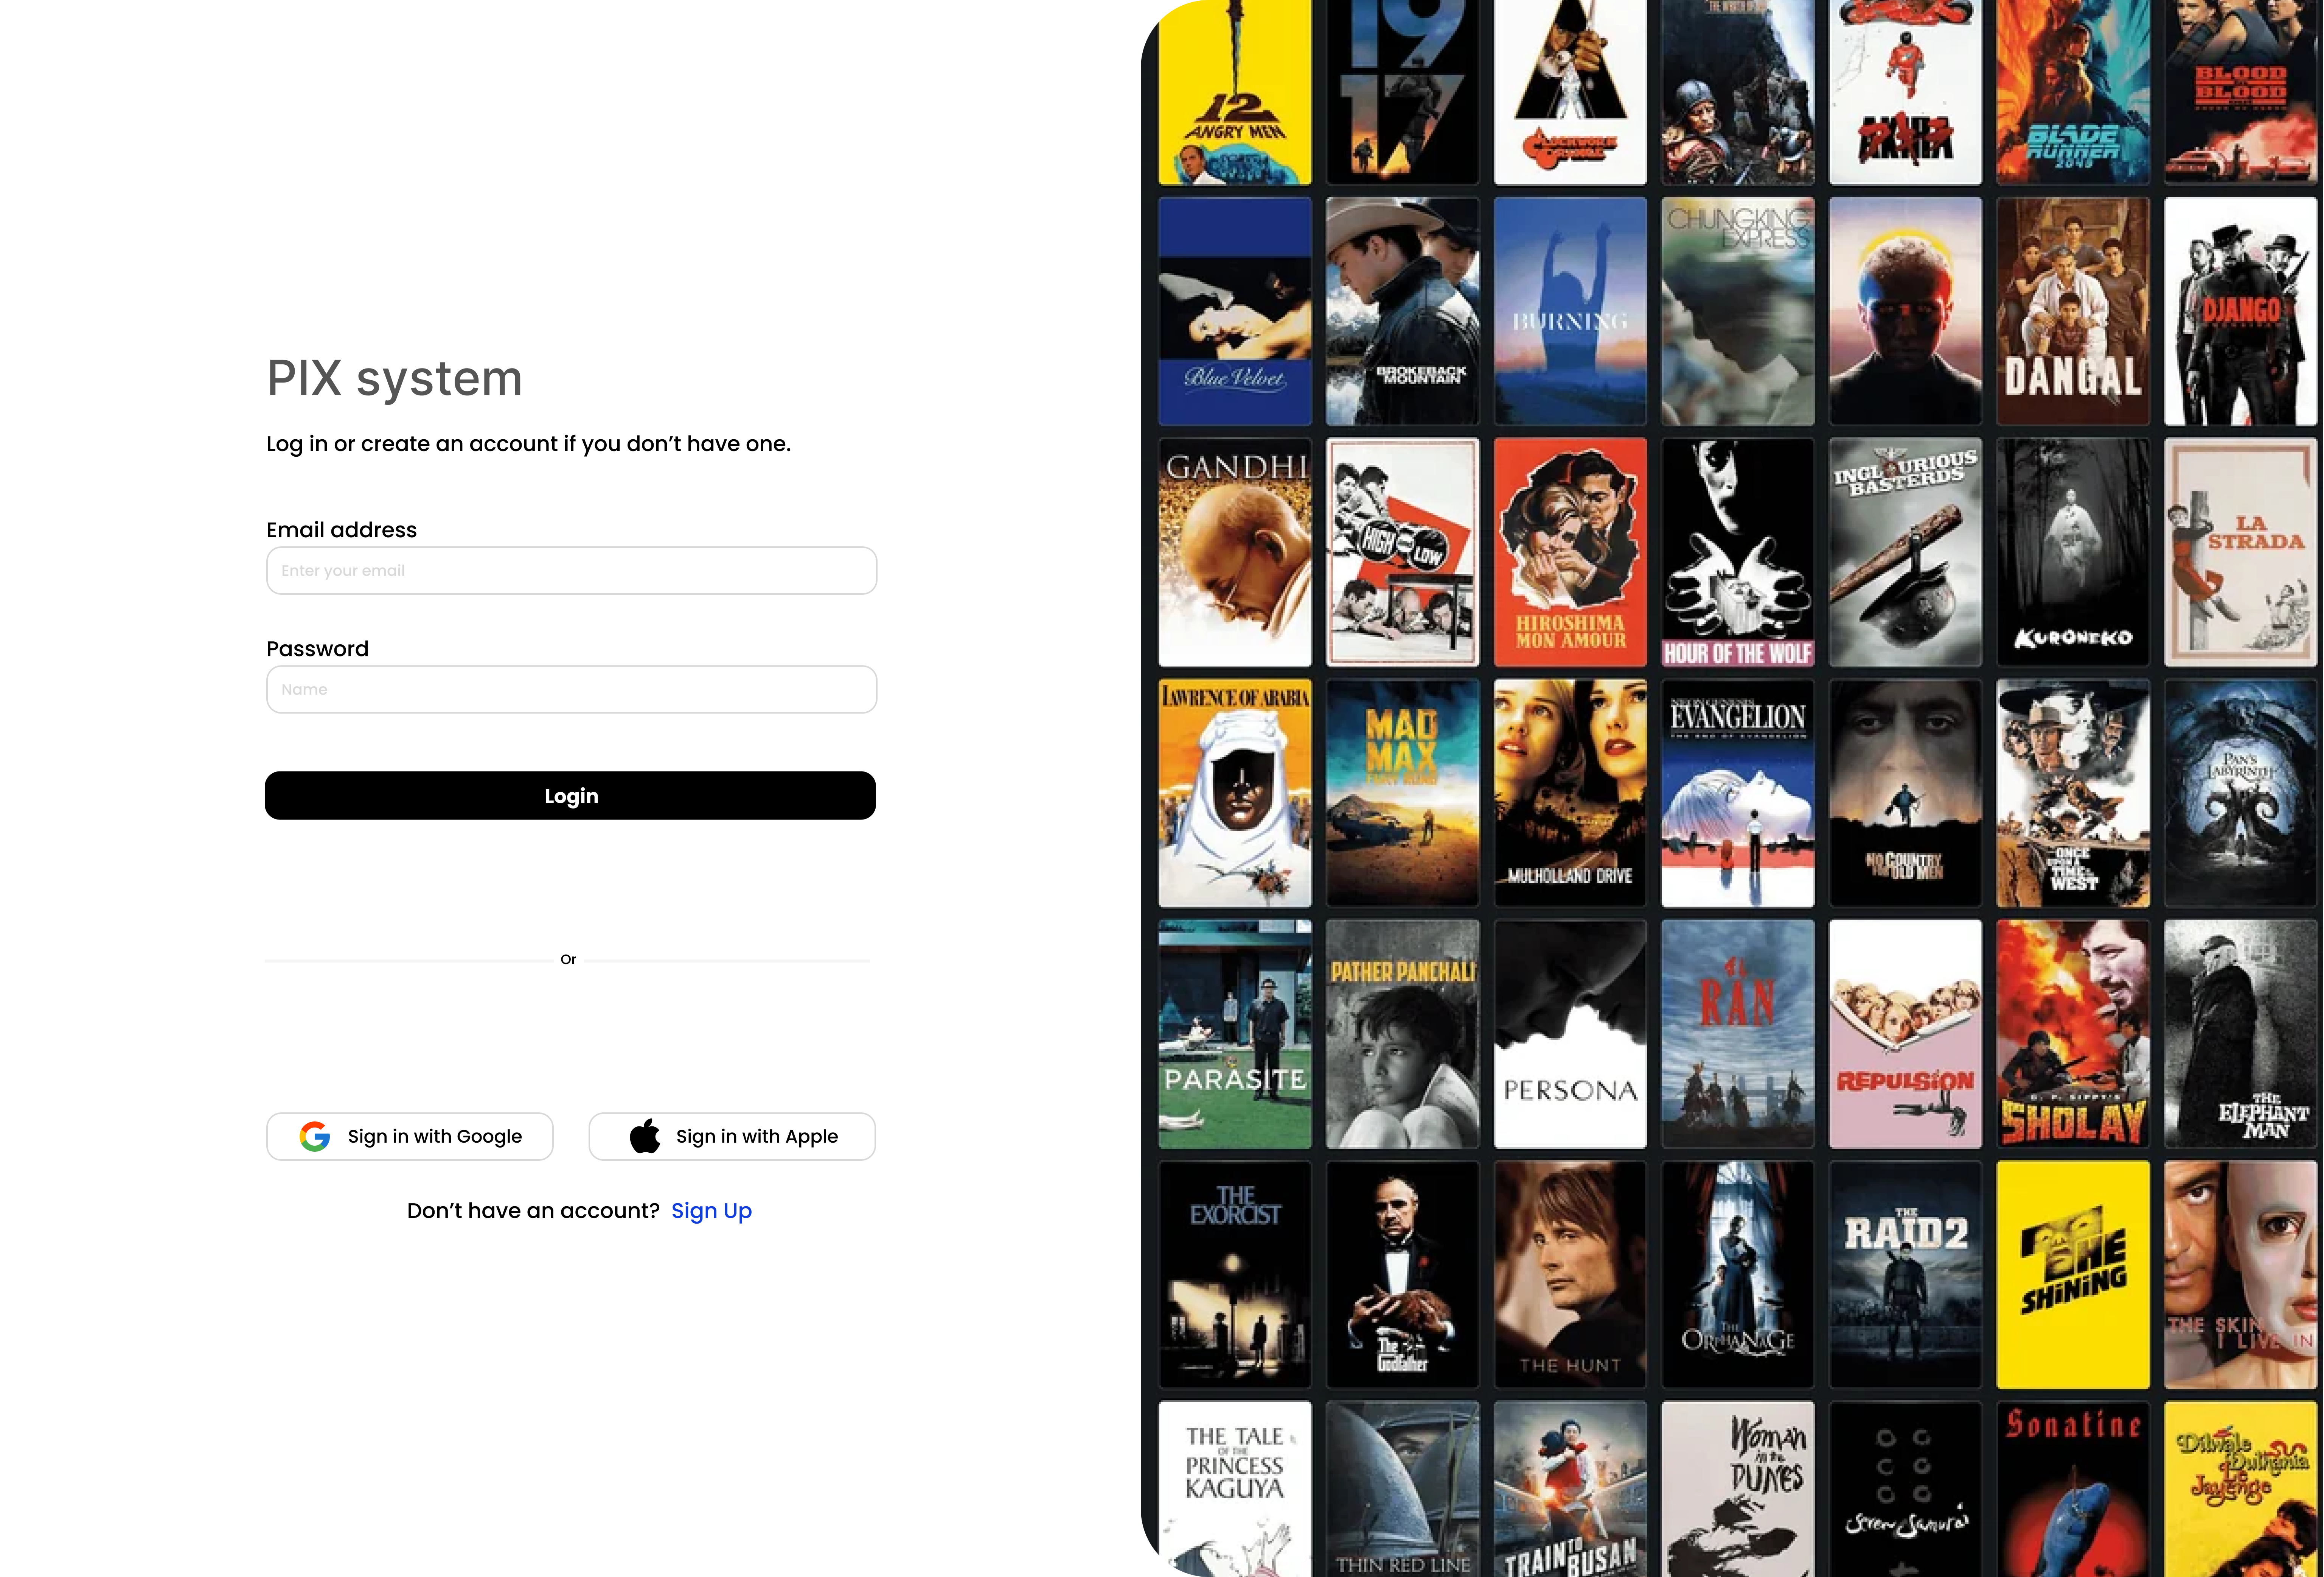
Task: Open the Ran poster
Action: coord(1738,1034)
